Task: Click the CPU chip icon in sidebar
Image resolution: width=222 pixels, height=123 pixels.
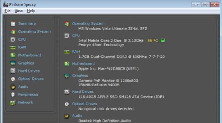Action: click(13, 39)
